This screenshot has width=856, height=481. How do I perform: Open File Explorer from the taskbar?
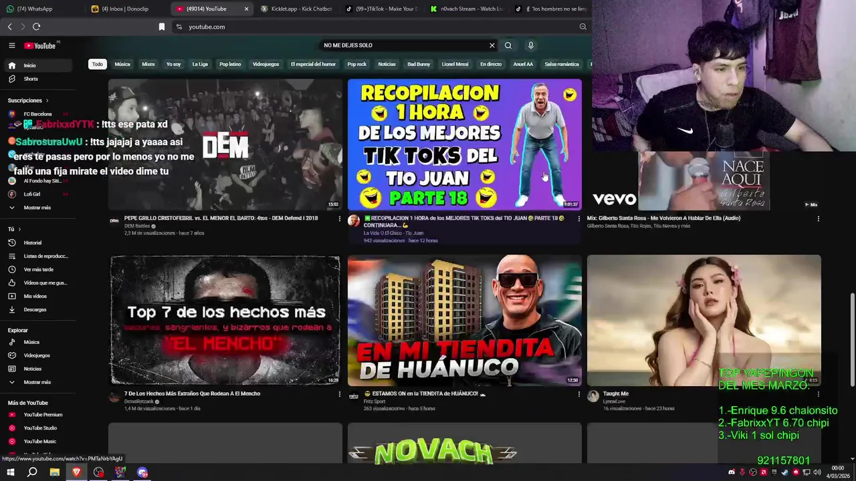tap(54, 472)
